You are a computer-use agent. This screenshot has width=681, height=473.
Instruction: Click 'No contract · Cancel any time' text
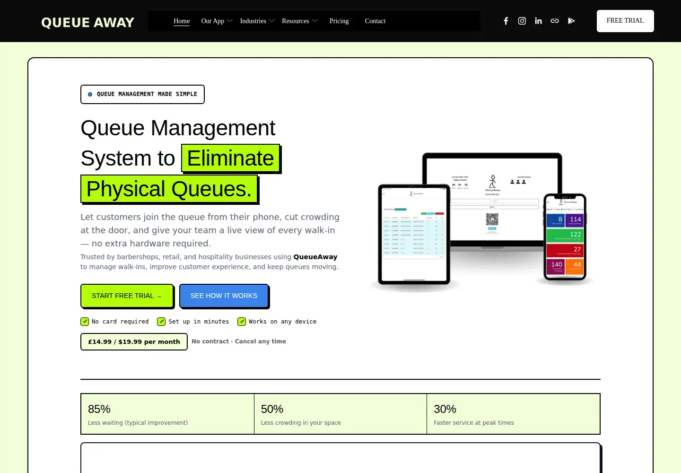[x=239, y=342]
